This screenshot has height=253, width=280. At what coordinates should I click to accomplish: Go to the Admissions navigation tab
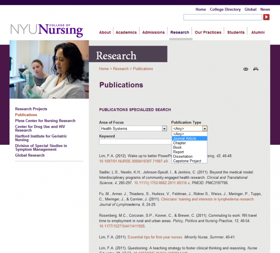[x=154, y=33]
